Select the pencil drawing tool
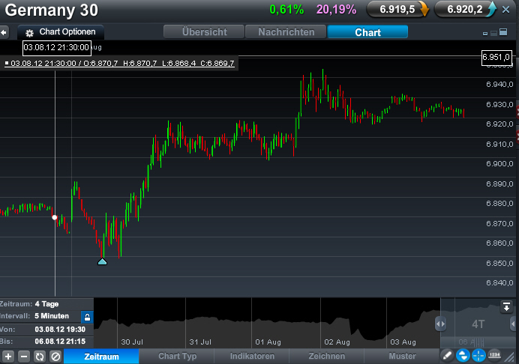The height and width of the screenshot is (364, 519). pos(447,356)
